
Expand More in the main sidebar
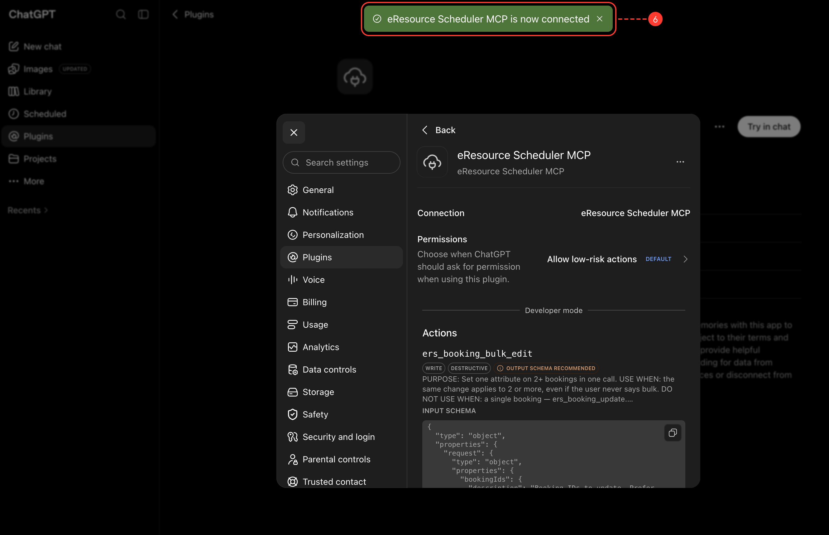point(79,181)
